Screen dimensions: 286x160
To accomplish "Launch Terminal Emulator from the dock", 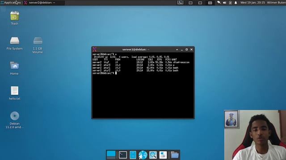I will pyautogui.click(x=123, y=155).
